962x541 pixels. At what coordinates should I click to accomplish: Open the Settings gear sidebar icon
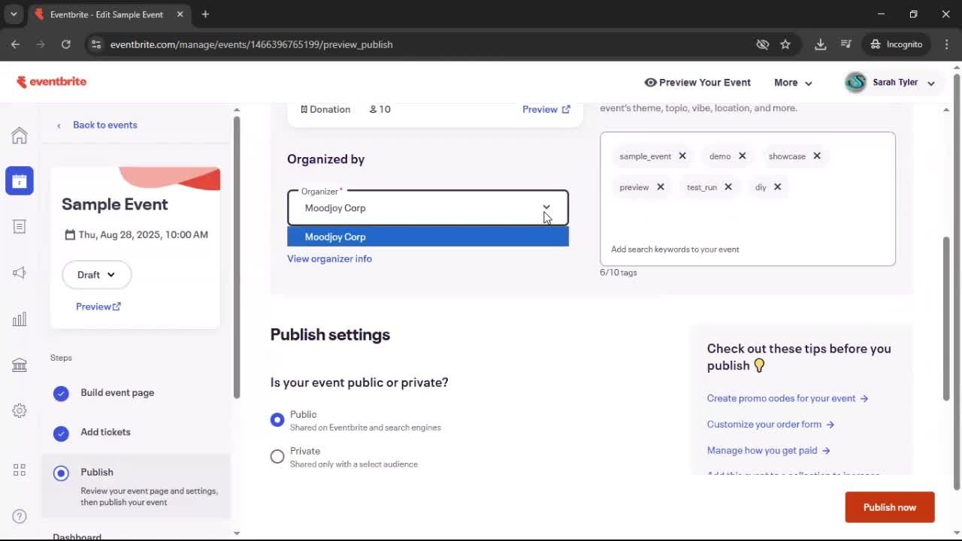pyautogui.click(x=20, y=411)
